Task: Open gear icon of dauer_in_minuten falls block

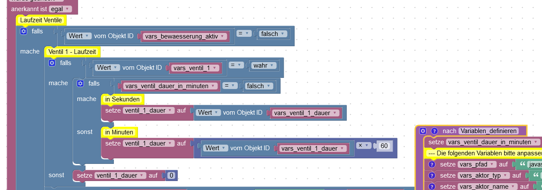Action: tap(80, 83)
